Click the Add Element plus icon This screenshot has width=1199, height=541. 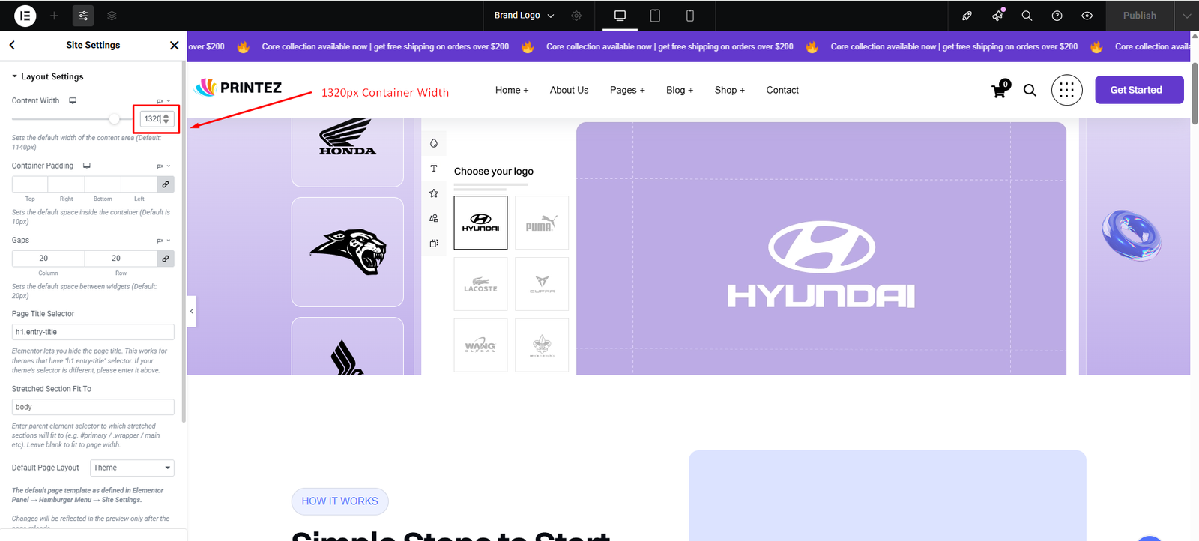tap(54, 16)
